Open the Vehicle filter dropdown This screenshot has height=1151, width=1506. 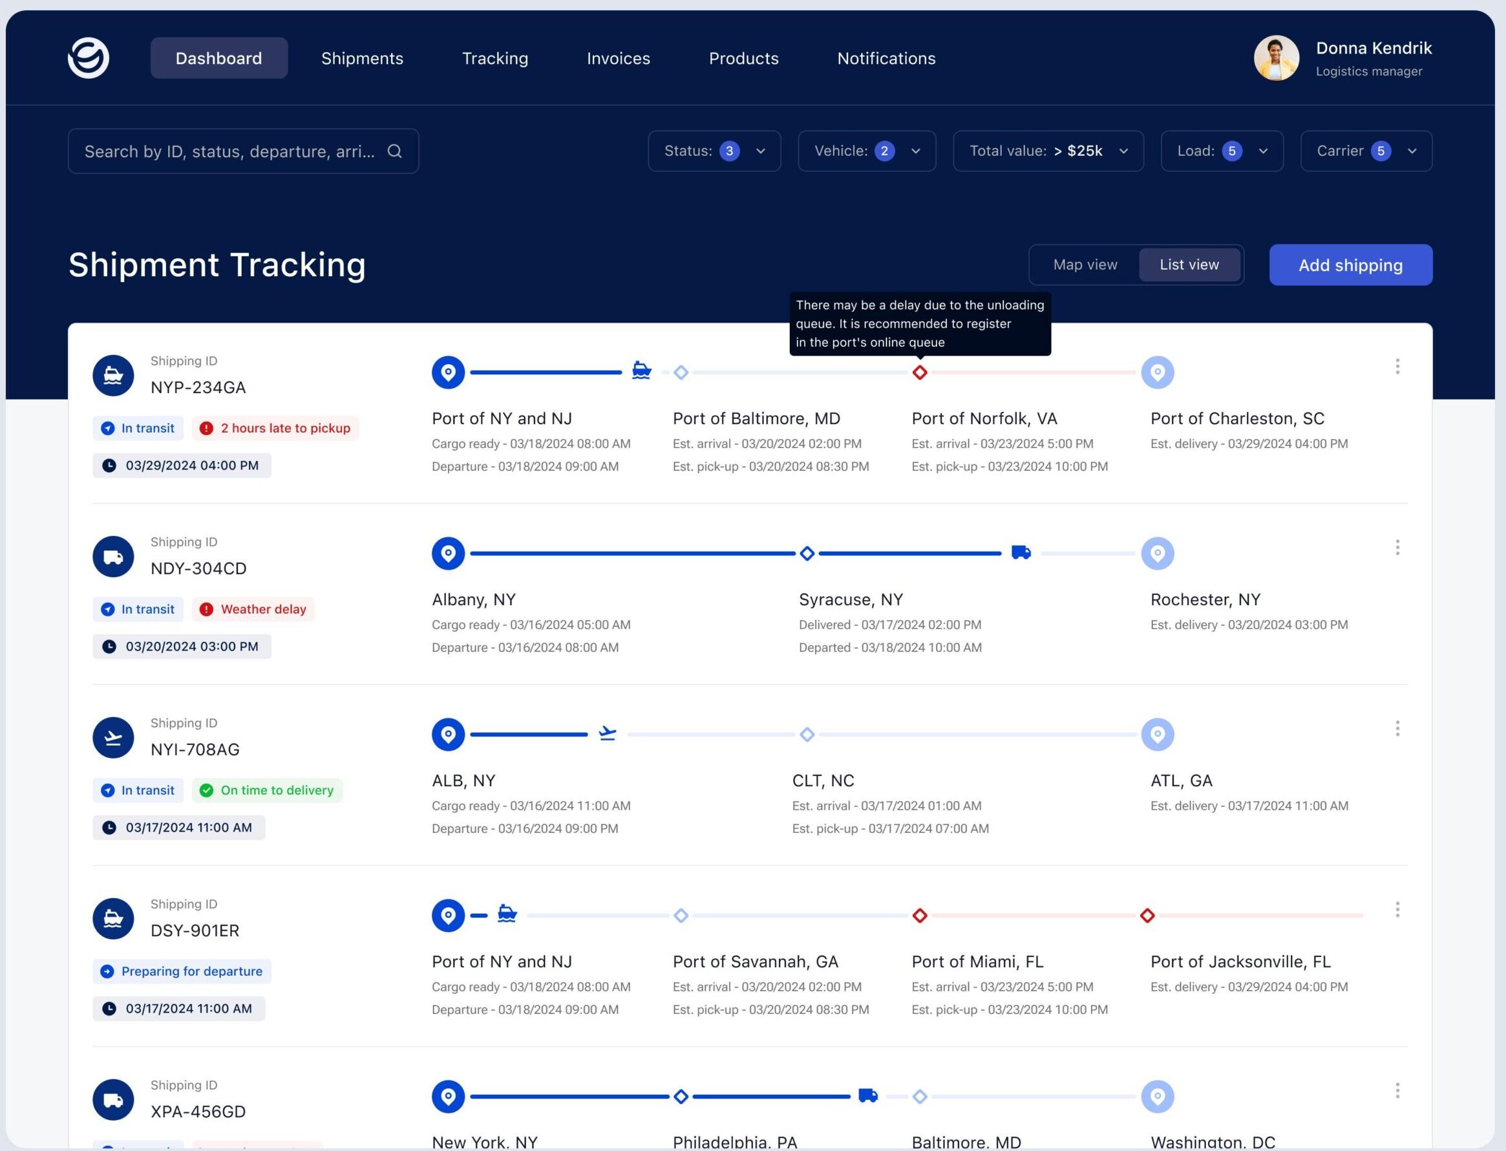pyautogui.click(x=866, y=151)
